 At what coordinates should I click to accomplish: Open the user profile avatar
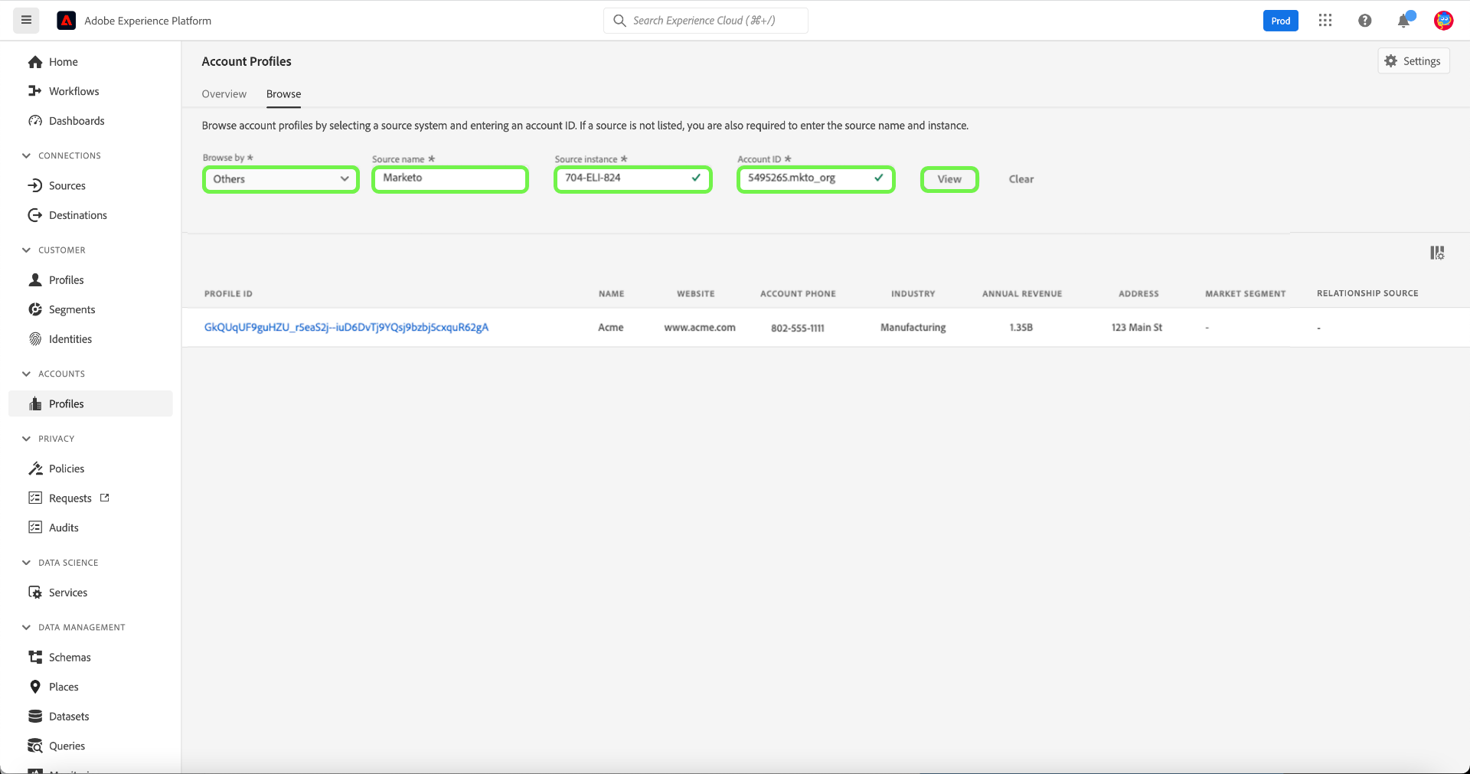coord(1443,21)
